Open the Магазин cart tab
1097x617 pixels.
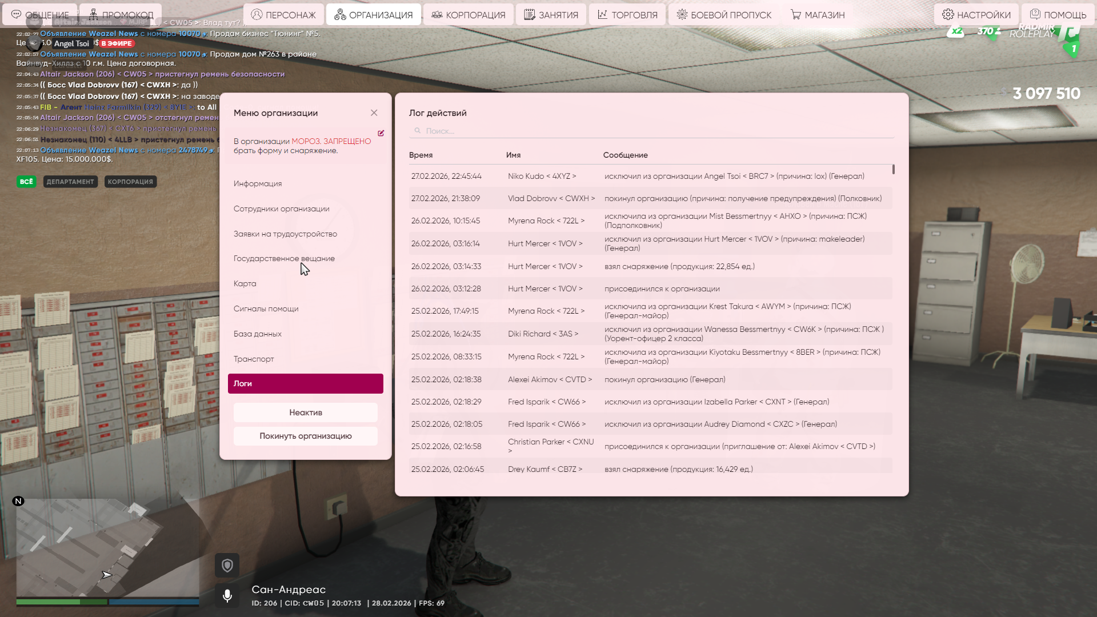(x=817, y=15)
